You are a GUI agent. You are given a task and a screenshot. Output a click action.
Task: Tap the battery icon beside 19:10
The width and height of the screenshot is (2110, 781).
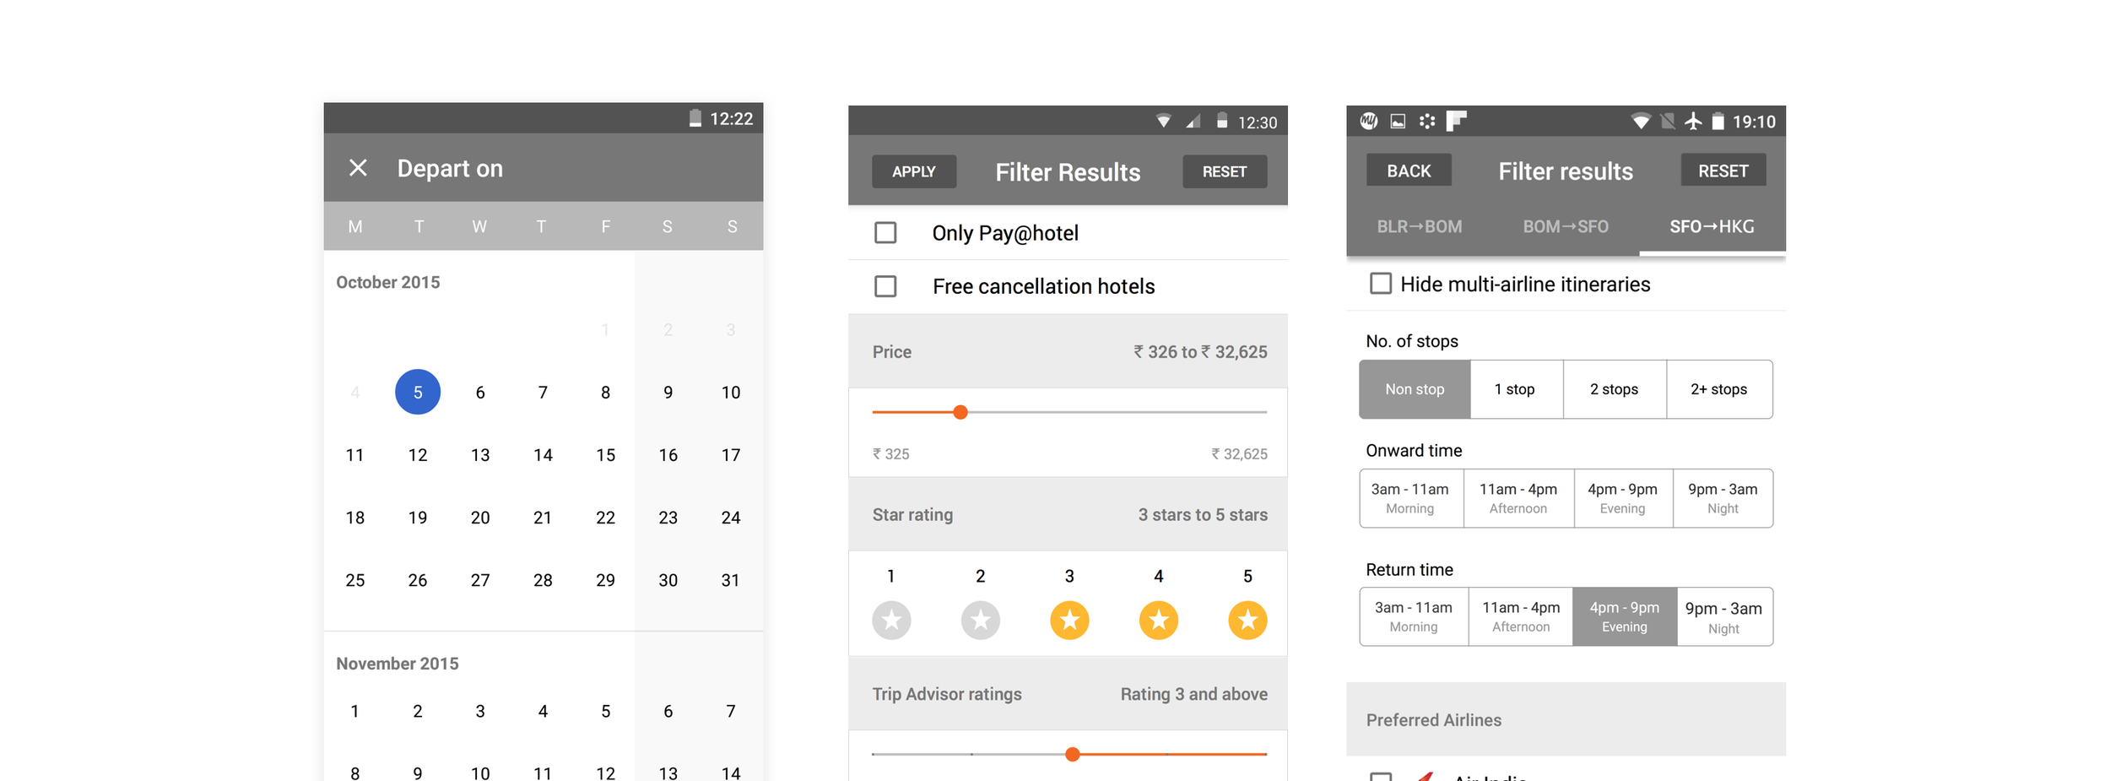1718,122
